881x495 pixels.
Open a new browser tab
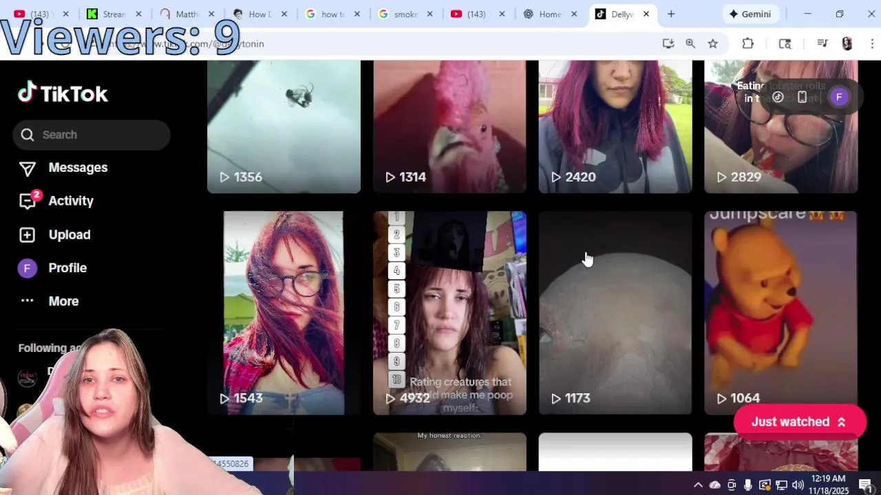coord(671,14)
